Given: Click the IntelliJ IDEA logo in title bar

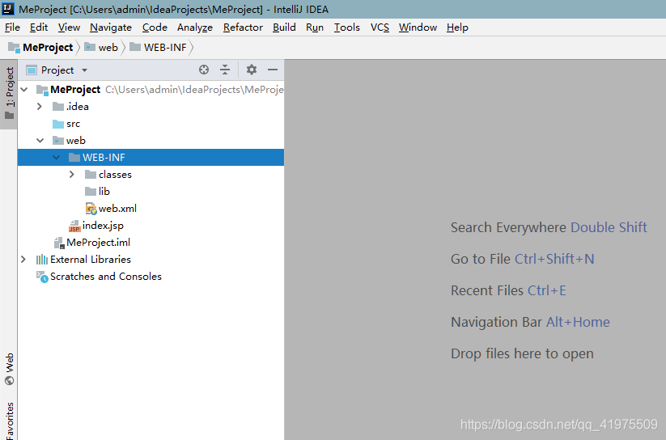Looking at the screenshot, I should [8, 9].
